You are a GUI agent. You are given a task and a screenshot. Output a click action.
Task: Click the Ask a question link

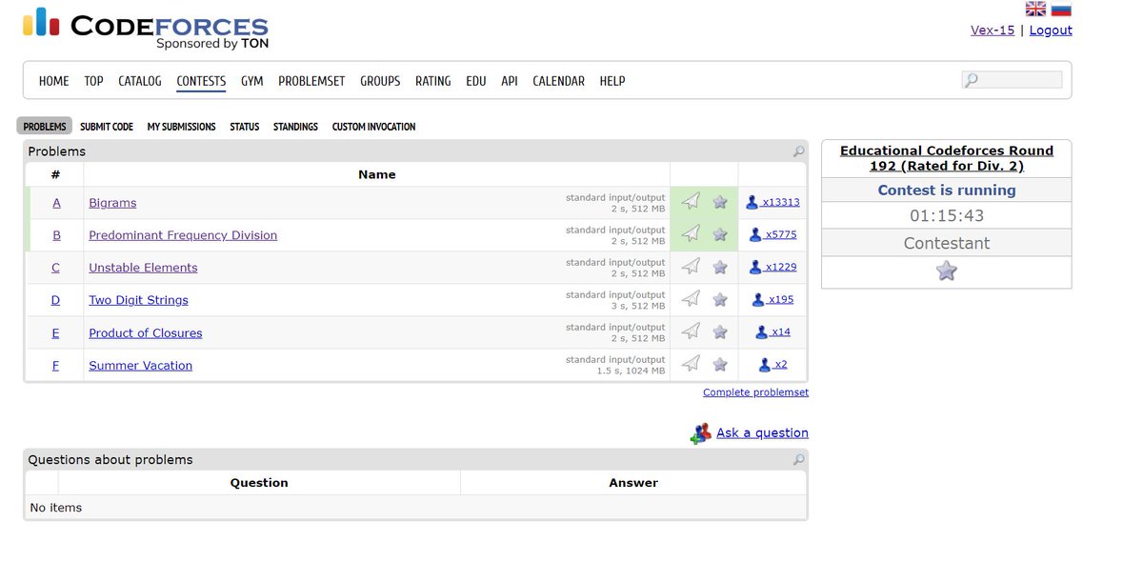click(762, 432)
